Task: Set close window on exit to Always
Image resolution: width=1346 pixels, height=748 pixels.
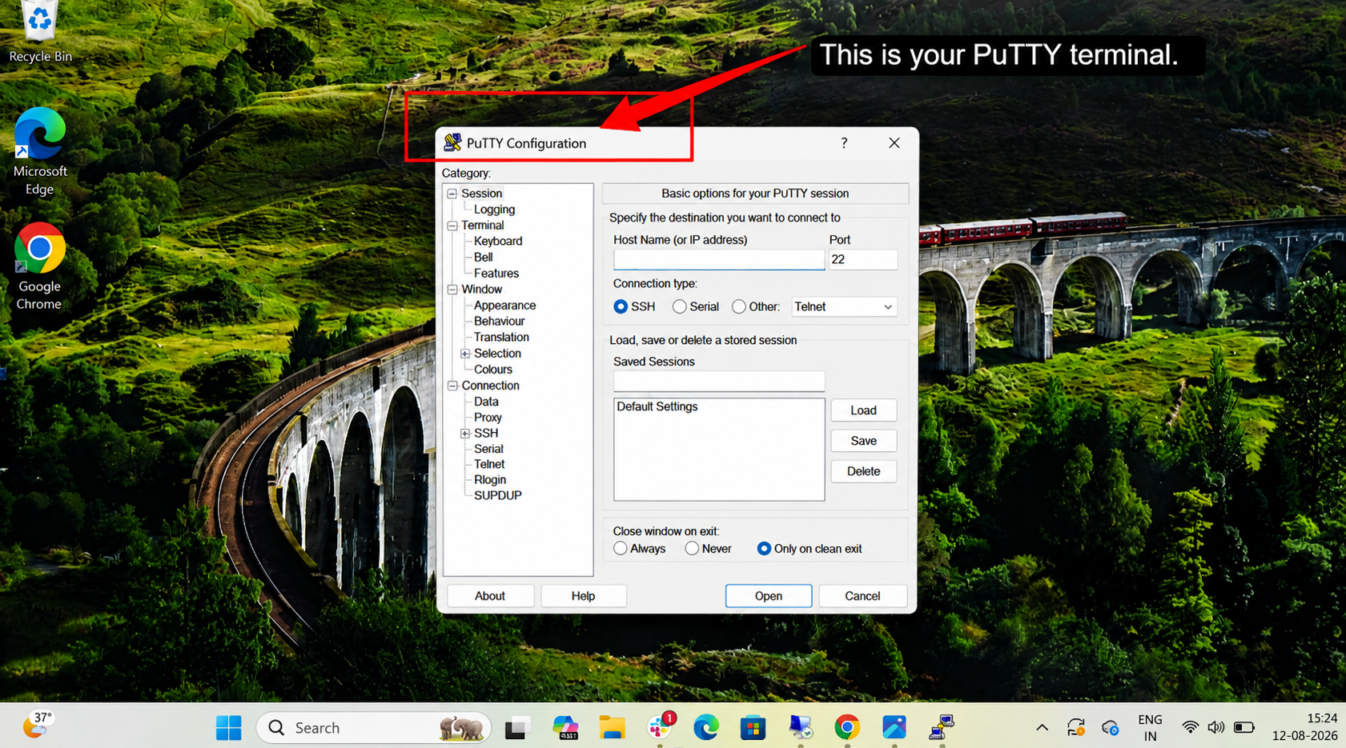Action: [x=639, y=549]
